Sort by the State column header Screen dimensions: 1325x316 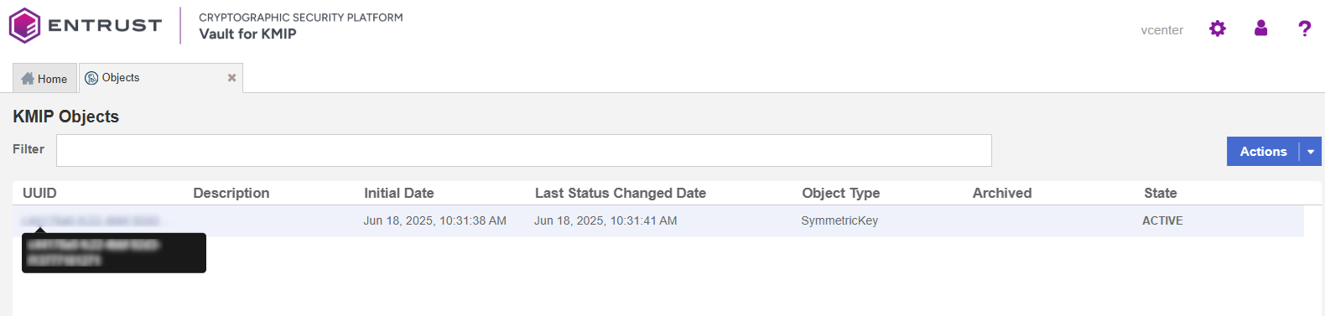(1161, 193)
